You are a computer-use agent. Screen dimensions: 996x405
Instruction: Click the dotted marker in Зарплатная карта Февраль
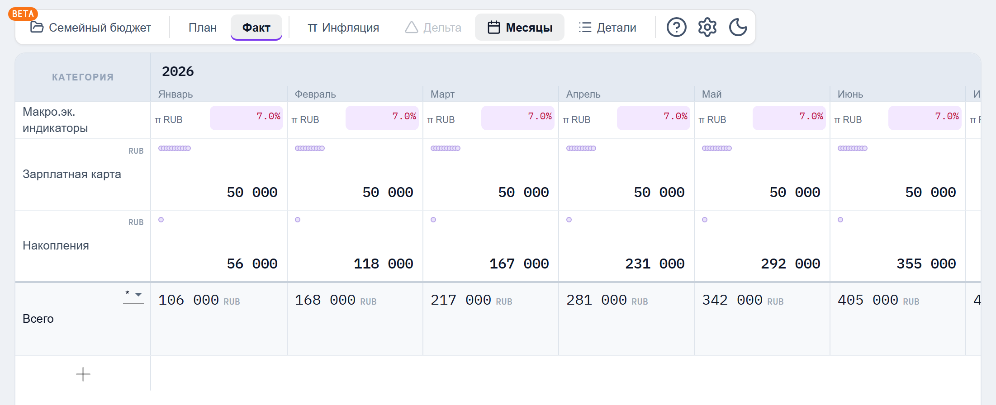(310, 148)
